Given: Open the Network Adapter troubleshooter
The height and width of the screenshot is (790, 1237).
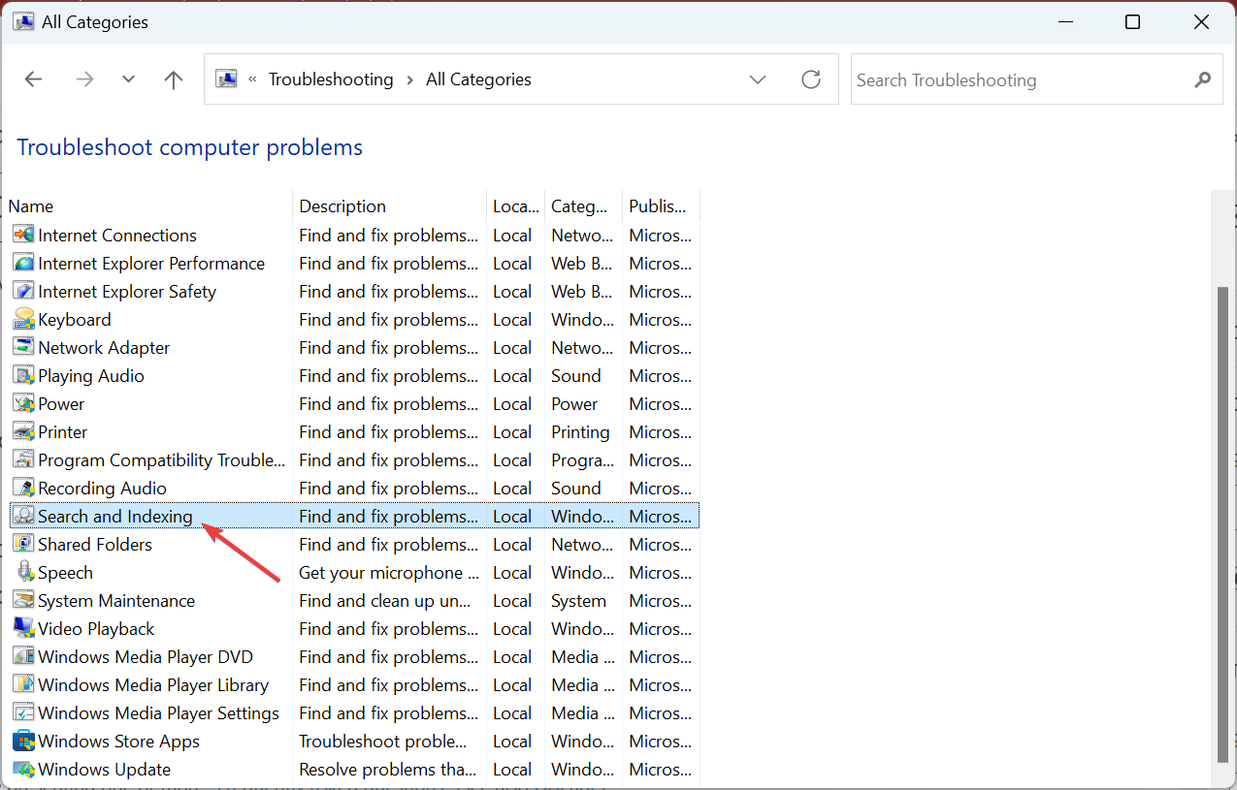Looking at the screenshot, I should [x=104, y=347].
